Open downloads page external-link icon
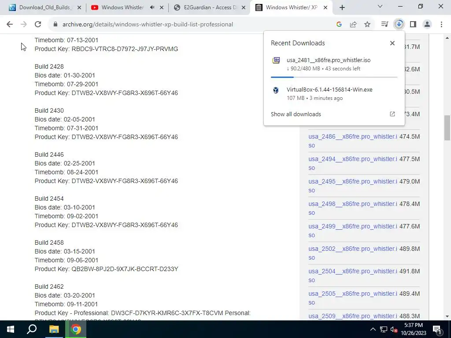This screenshot has width=451, height=338. pyautogui.click(x=392, y=114)
